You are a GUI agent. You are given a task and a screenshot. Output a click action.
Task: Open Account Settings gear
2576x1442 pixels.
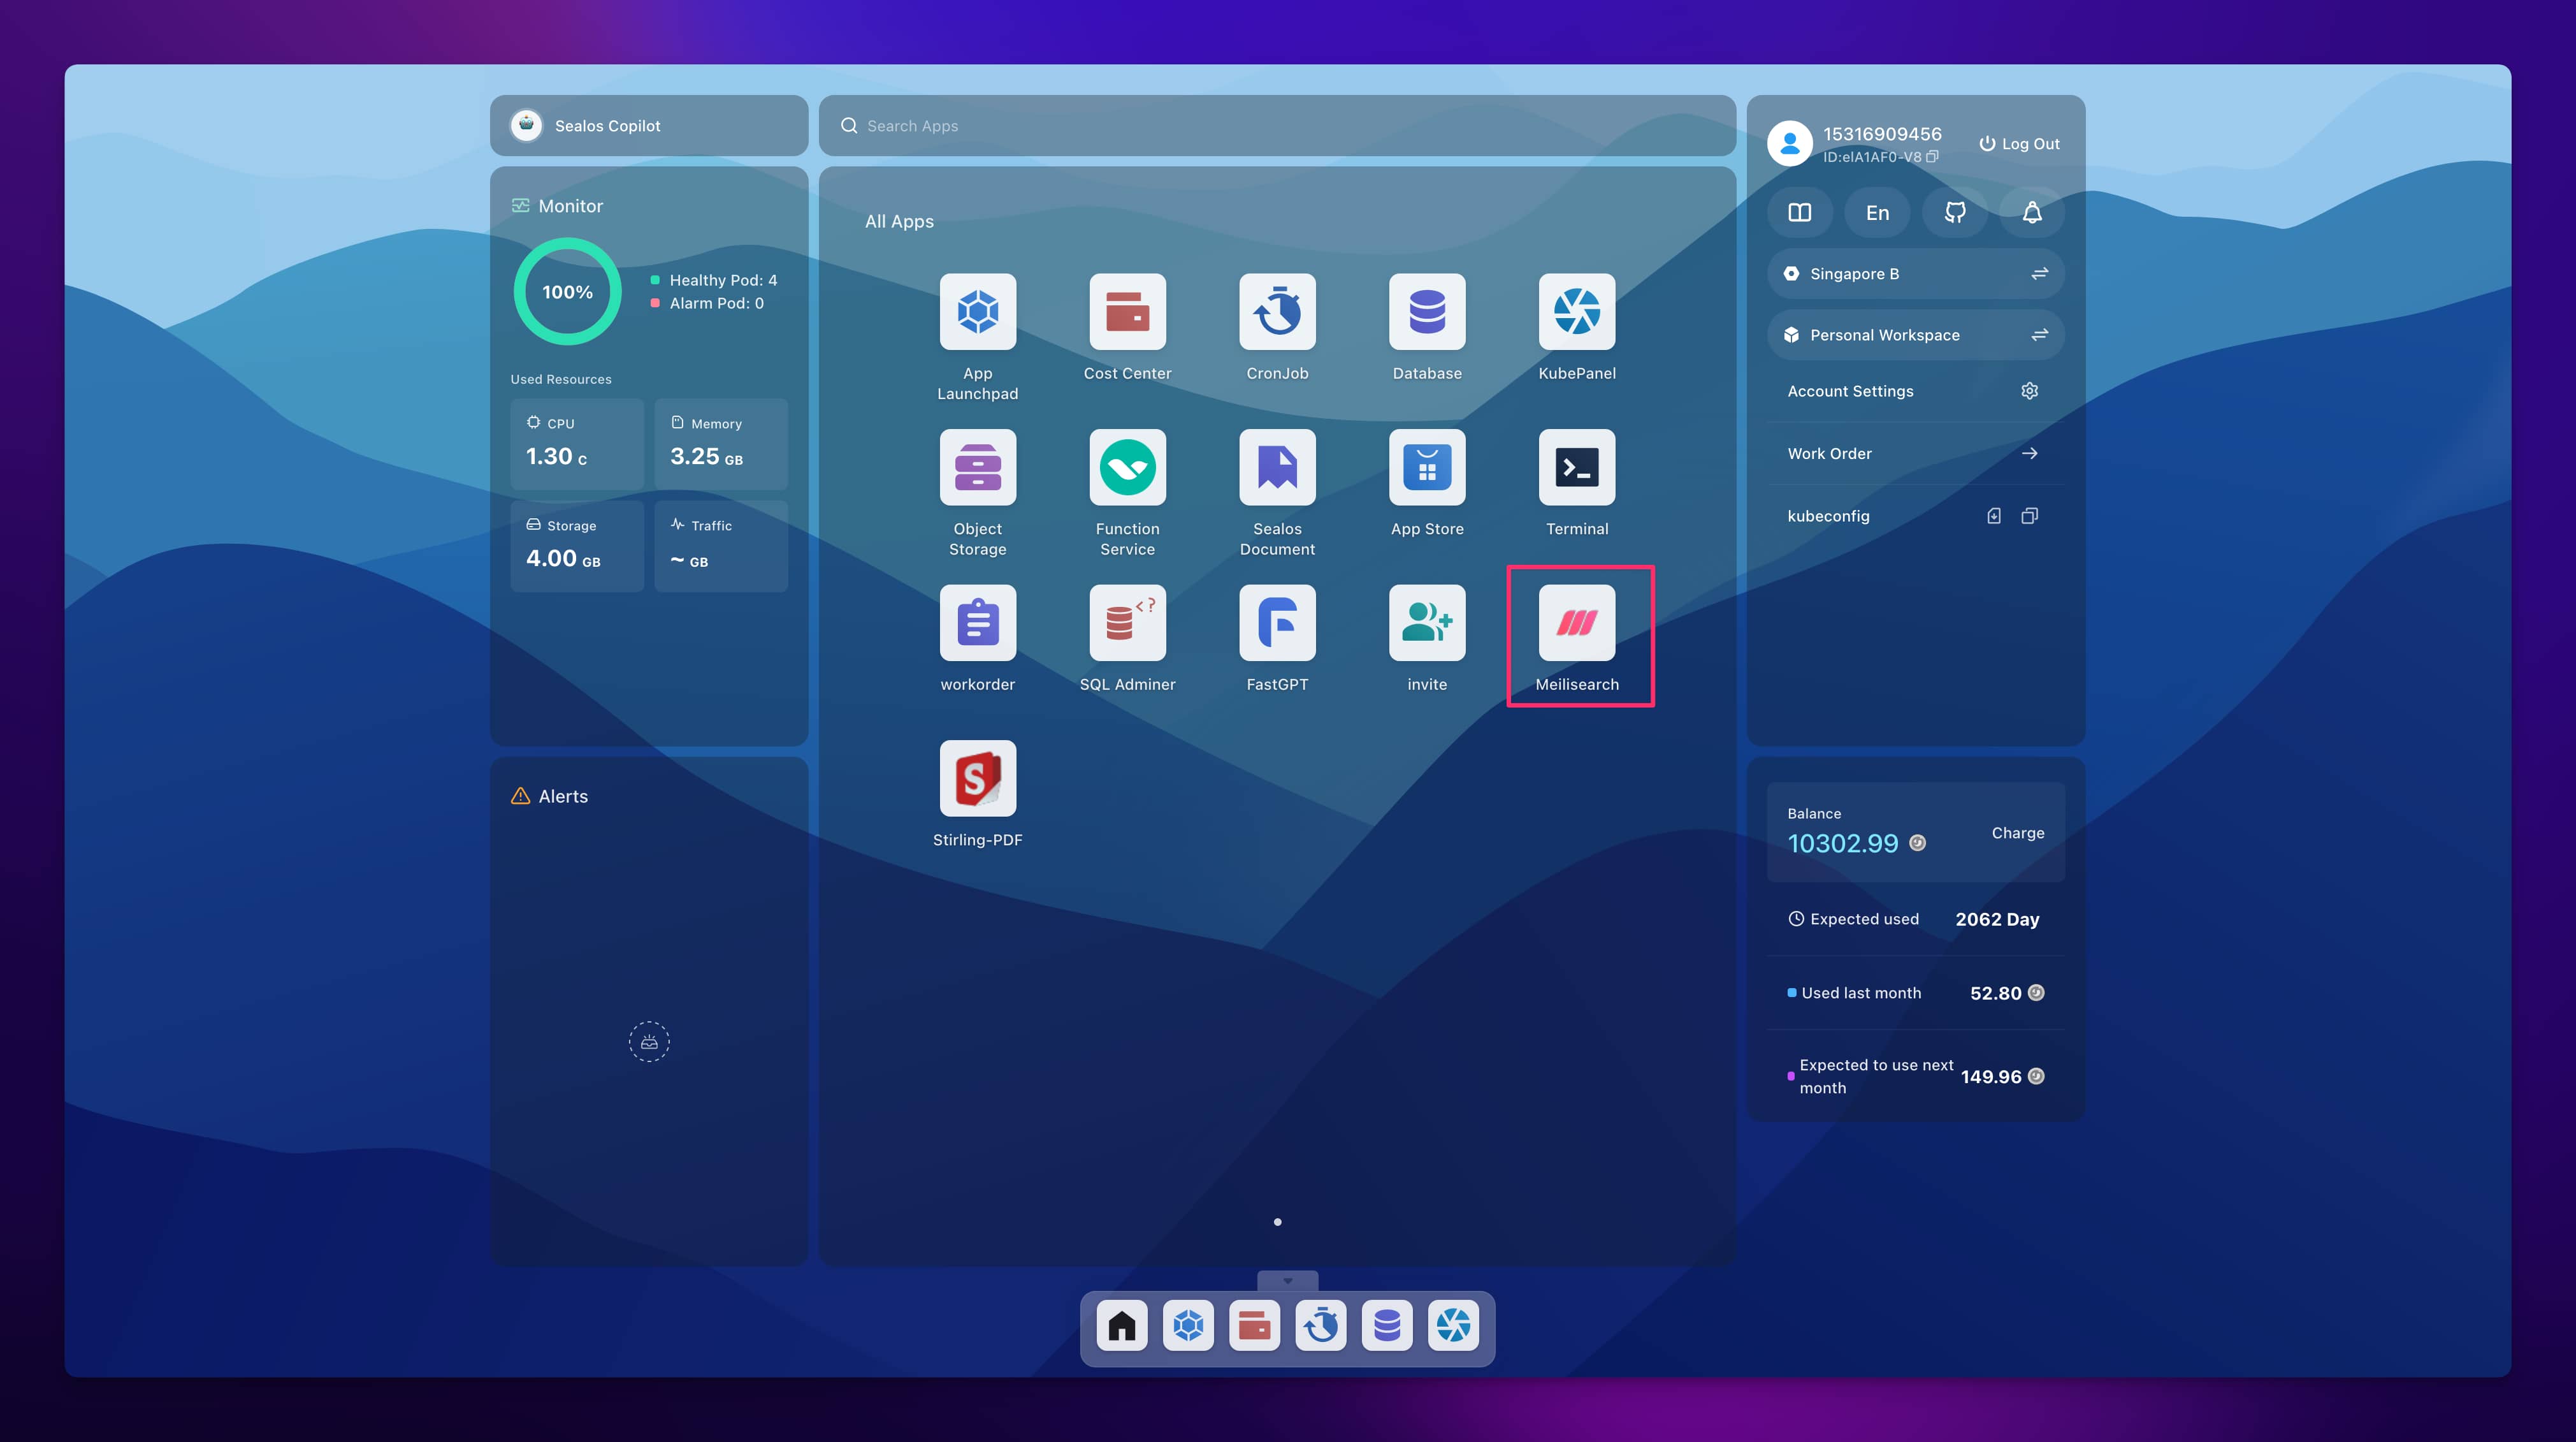click(x=2029, y=391)
